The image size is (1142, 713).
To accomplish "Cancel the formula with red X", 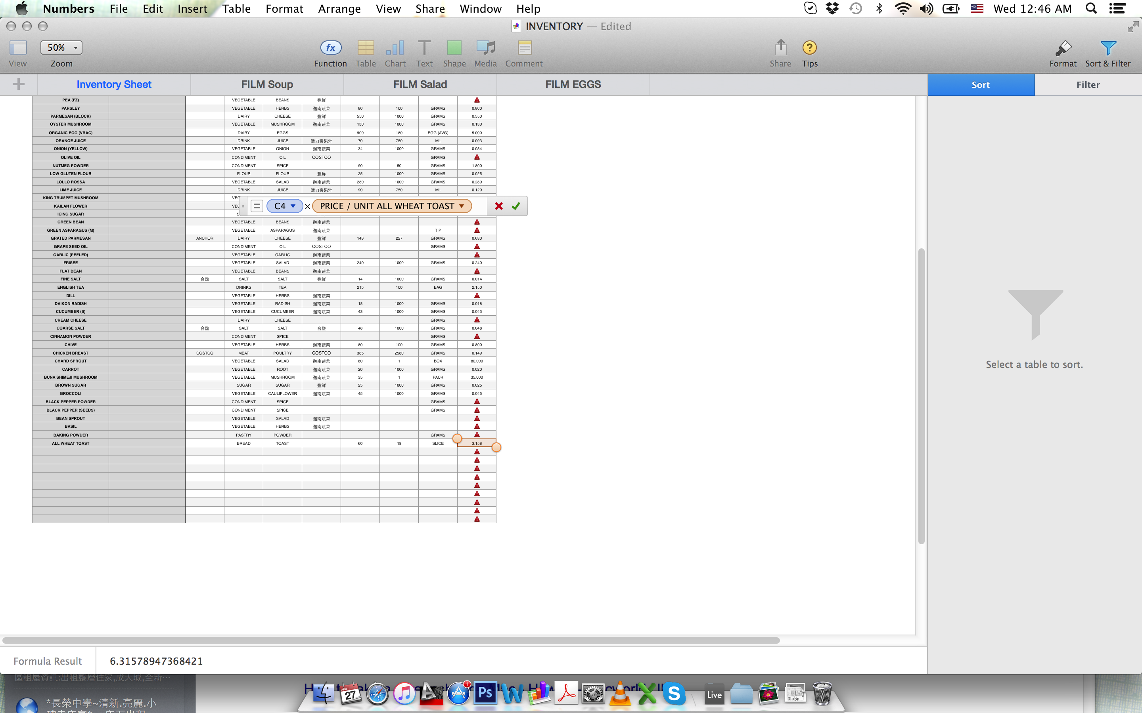I will point(499,206).
